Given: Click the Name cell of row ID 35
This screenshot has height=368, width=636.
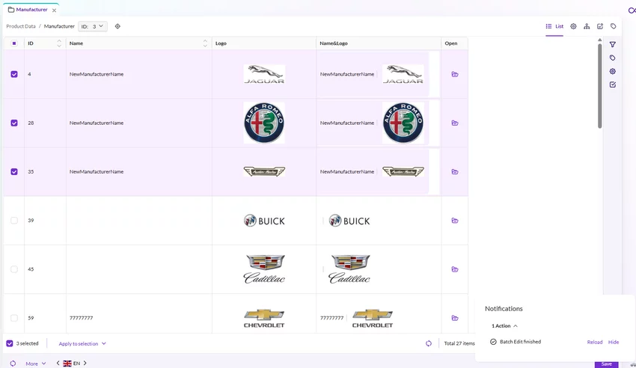Looking at the screenshot, I should tap(138, 172).
